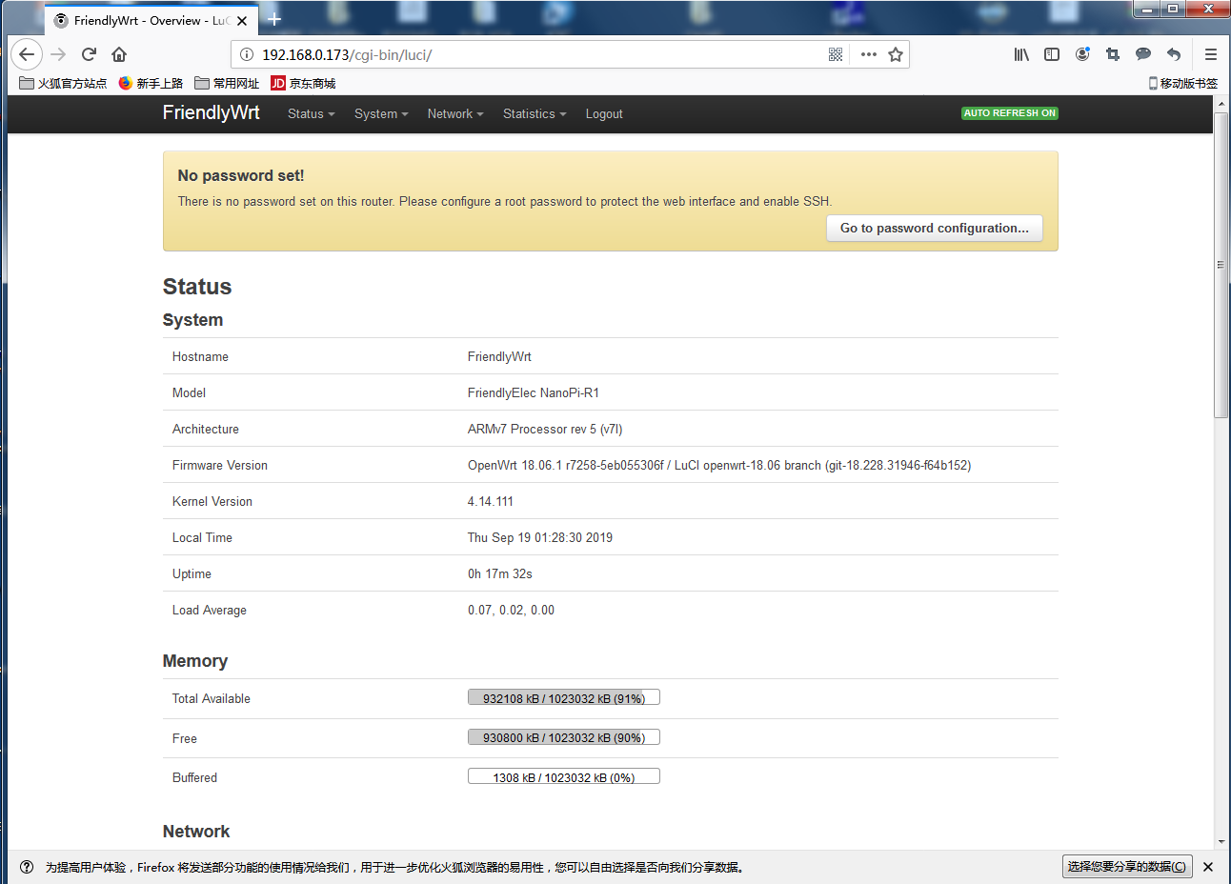Open the 京东商城 JD bookmark
1231x884 pixels.
coord(303,83)
